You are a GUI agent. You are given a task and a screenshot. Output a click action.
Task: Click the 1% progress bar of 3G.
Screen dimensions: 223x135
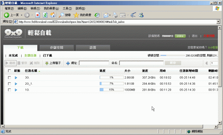tap(111, 77)
